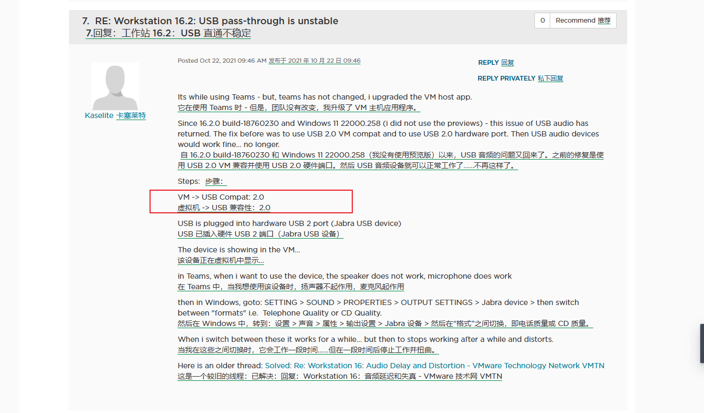The image size is (704, 413).
Task: Click the REPLY PRIVATELY link
Action: pos(506,78)
